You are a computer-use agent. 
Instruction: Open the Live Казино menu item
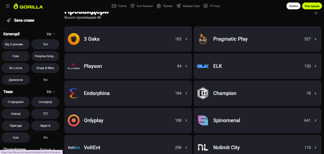142,6
